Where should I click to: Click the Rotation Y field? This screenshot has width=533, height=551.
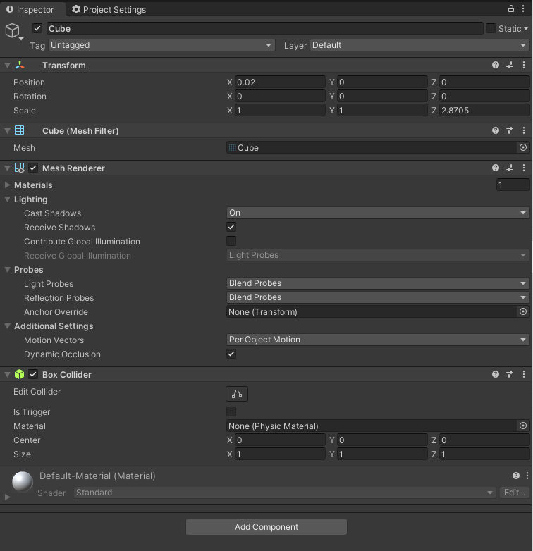coord(382,97)
